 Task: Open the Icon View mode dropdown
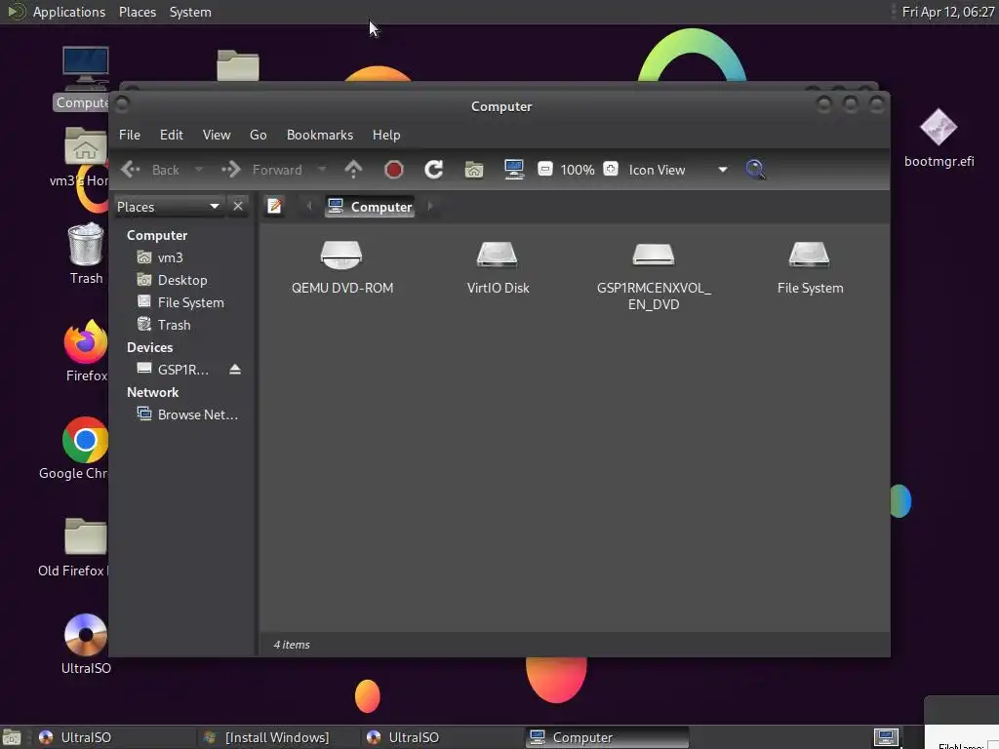tap(677, 170)
